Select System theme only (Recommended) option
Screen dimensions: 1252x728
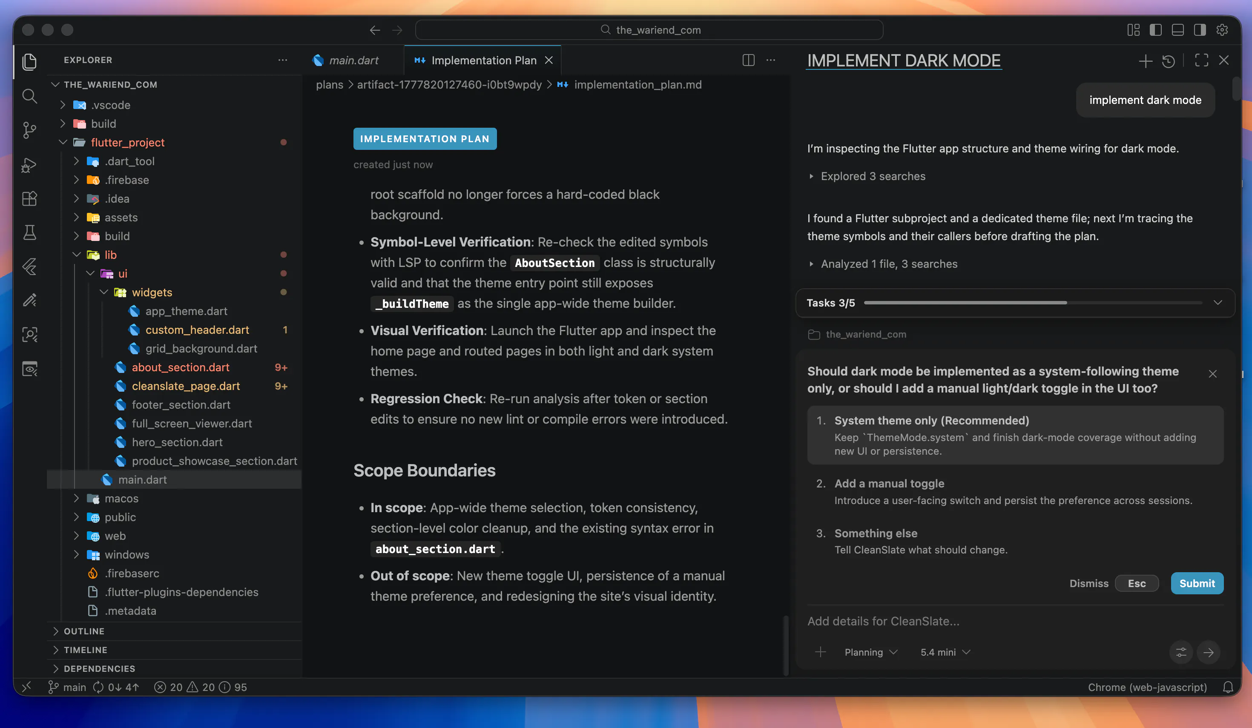1015,435
